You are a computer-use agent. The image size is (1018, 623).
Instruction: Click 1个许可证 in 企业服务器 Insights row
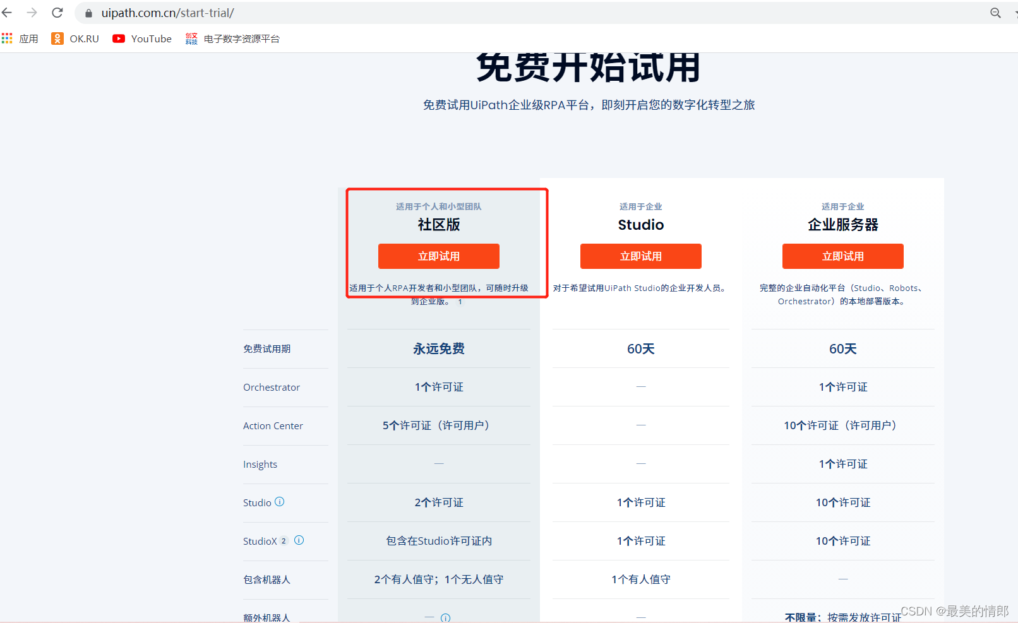[843, 465]
